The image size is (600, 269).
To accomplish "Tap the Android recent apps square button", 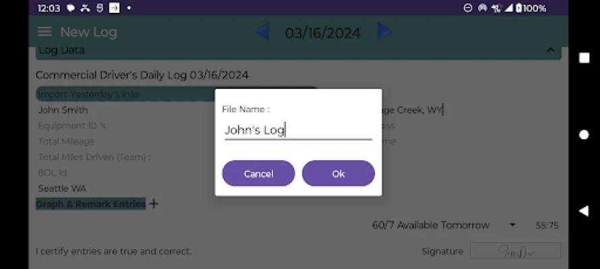I will point(584,58).
